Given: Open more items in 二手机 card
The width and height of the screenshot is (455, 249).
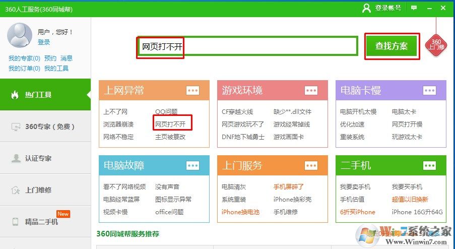Looking at the screenshot, I should pyautogui.click(x=429, y=165).
